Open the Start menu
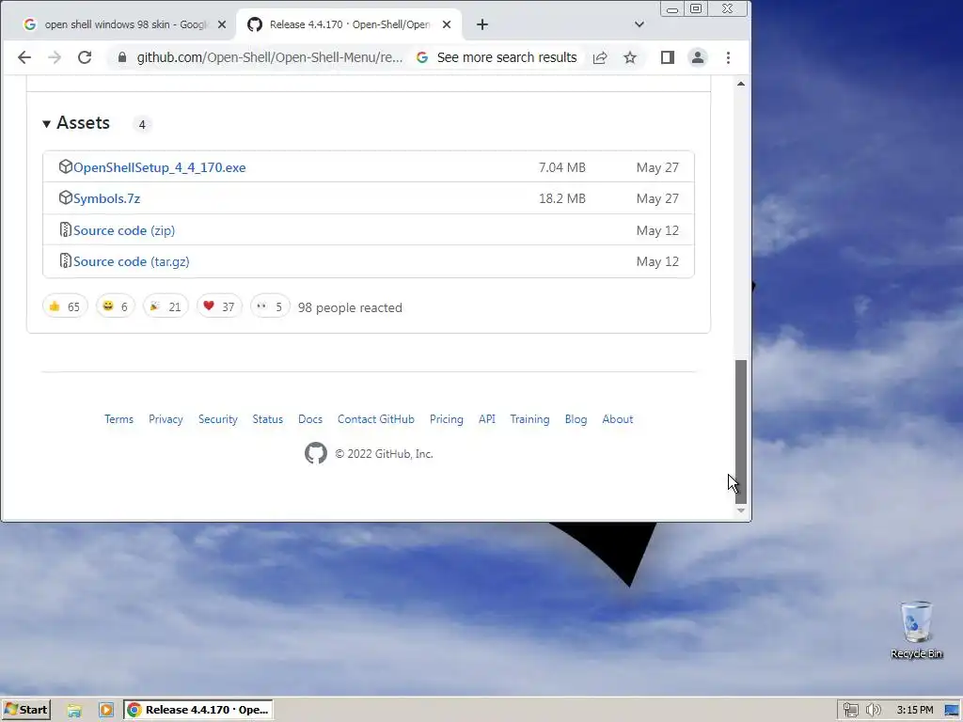Screen dimensions: 963x722 (x=25, y=710)
